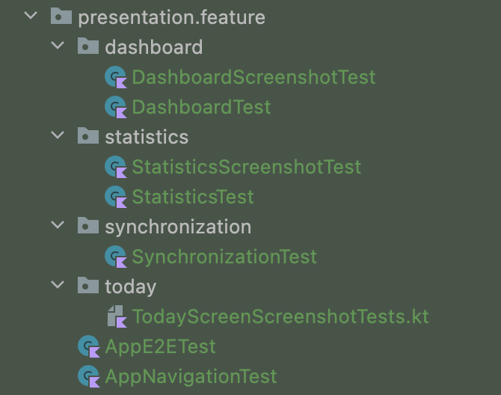Collapse the presentation.feature package chevron

coord(31,16)
